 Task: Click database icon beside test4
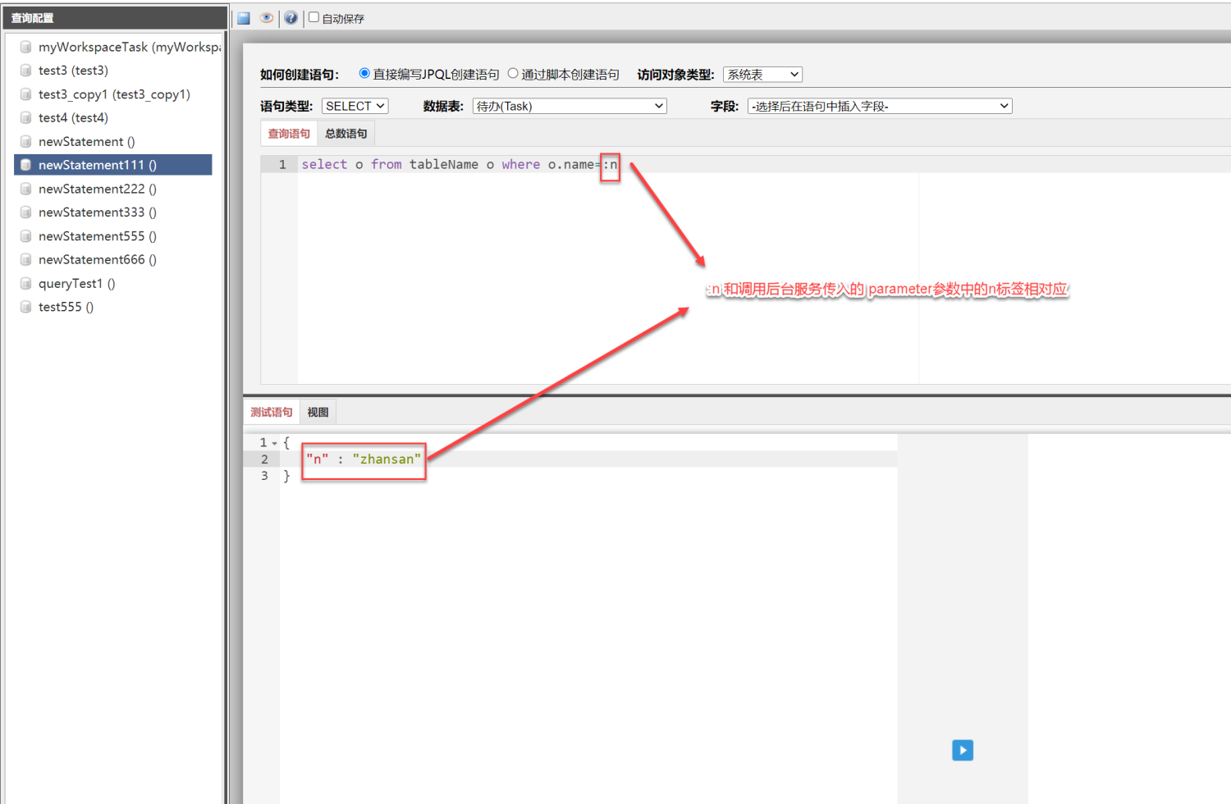click(x=25, y=118)
